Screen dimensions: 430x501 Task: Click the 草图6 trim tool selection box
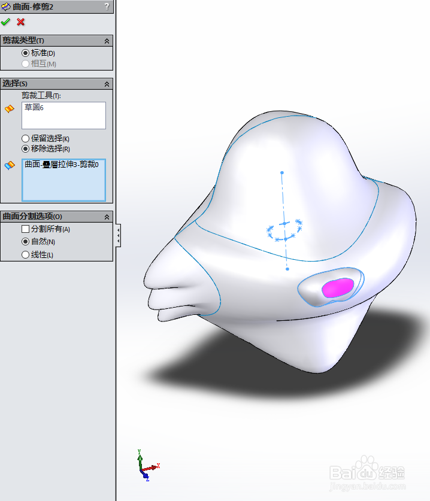tap(63, 116)
